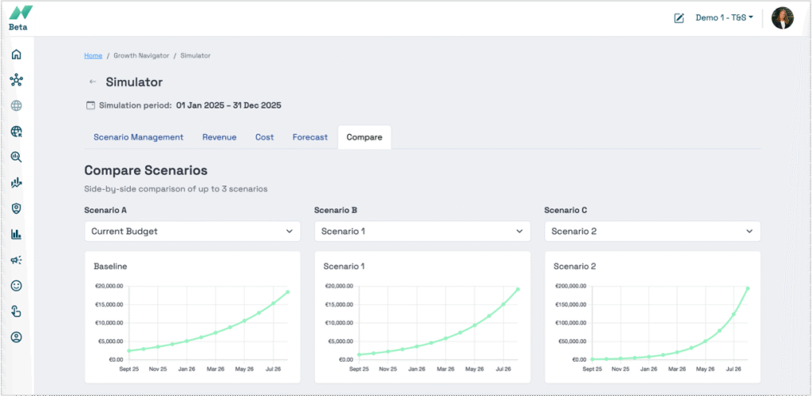Click the user avatar photo
This screenshot has height=396, width=812.
coord(782,18)
